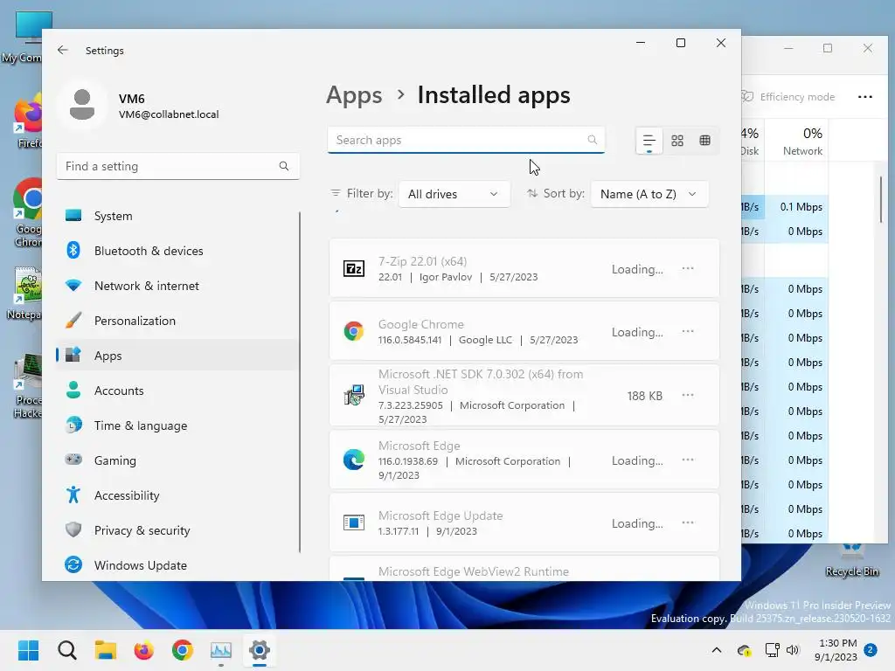The height and width of the screenshot is (671, 895).
Task: Open more options for 7-Zip 22.01
Action: (x=688, y=269)
